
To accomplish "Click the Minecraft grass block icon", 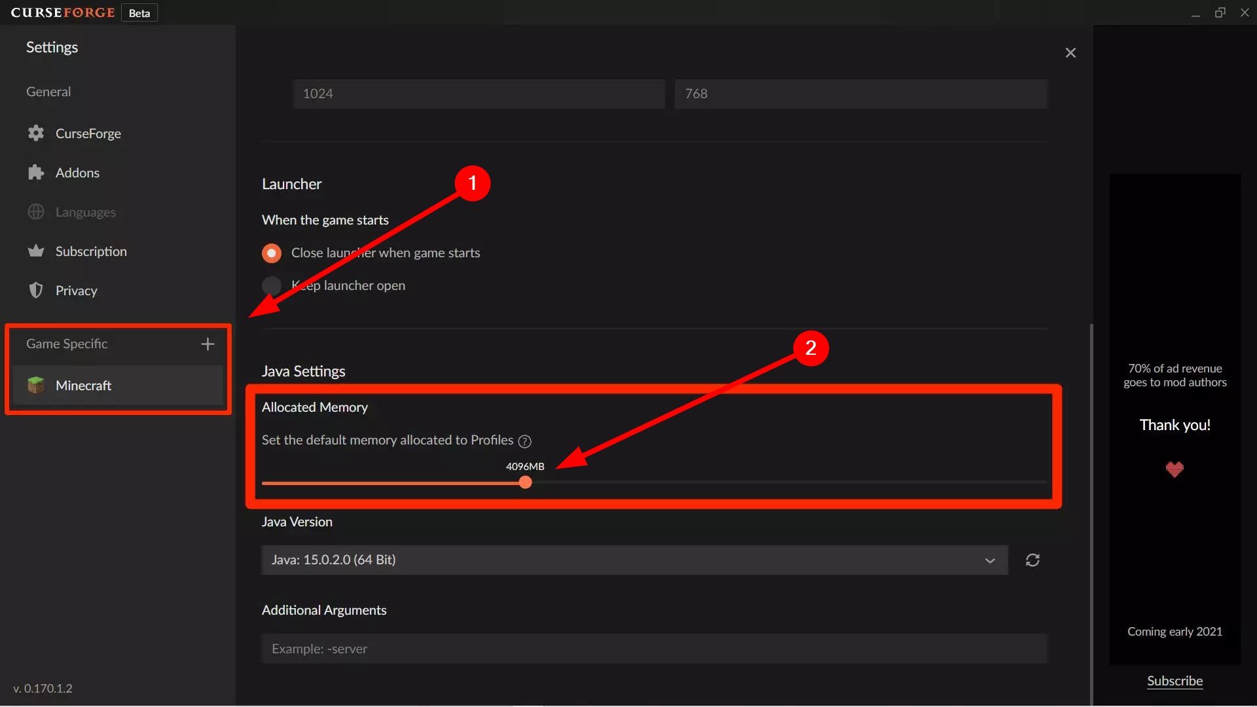I will pyautogui.click(x=36, y=385).
